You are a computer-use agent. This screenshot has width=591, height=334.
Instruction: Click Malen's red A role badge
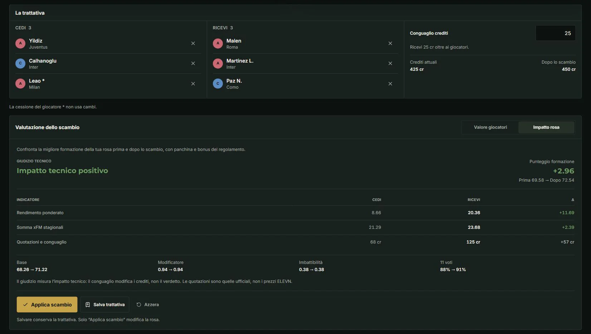[218, 43]
